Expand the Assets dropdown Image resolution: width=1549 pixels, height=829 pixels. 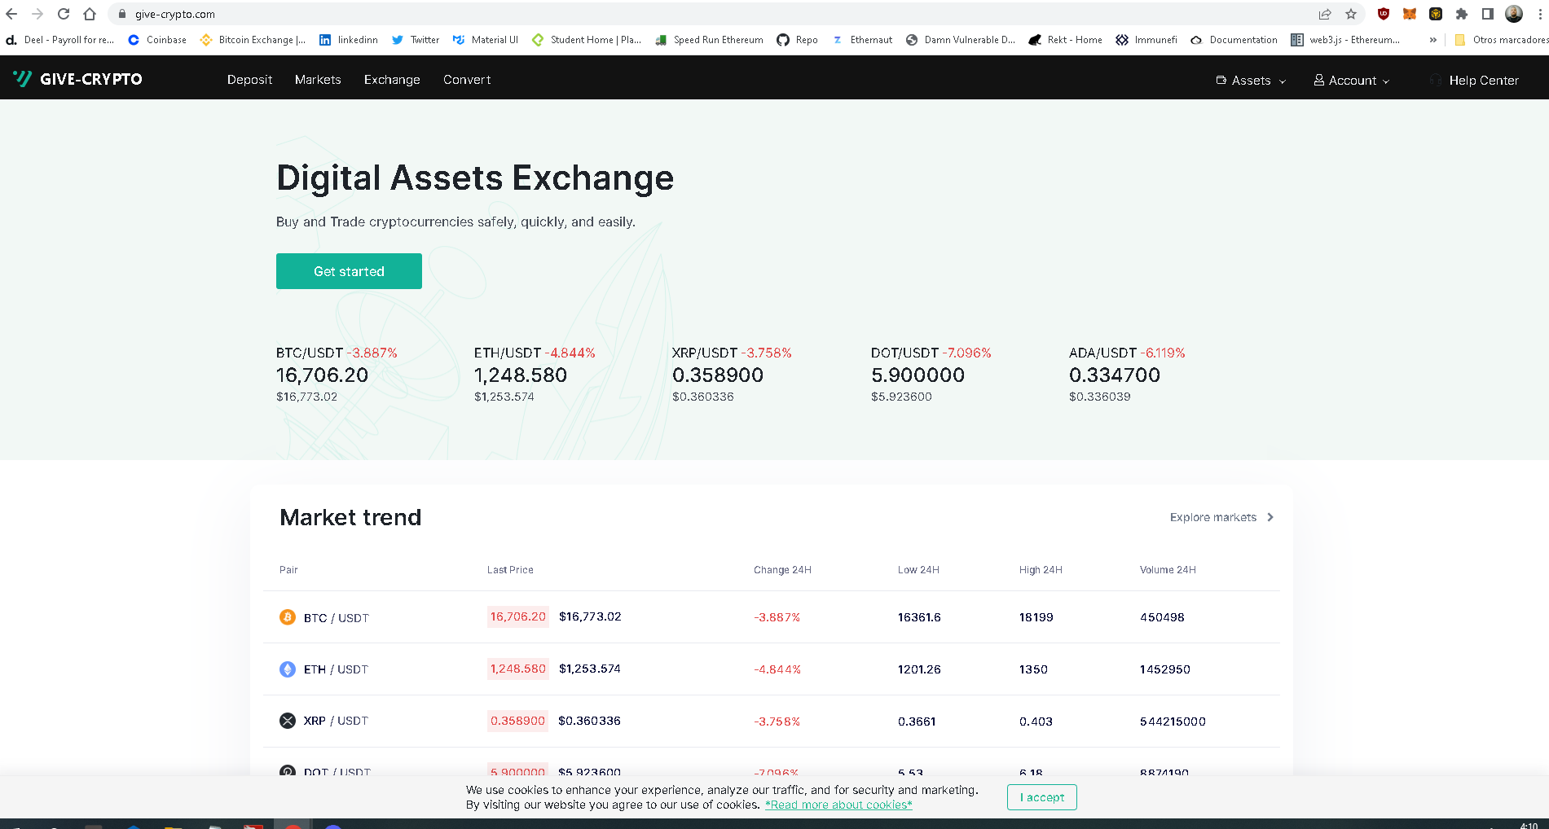tap(1284, 81)
